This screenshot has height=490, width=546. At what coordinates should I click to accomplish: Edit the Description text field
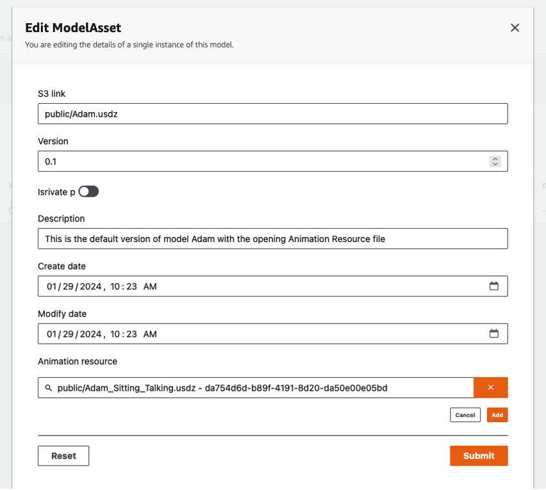272,239
